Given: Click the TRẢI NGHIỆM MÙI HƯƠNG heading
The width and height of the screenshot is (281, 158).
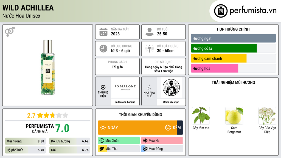Looking at the screenshot, I should (x=233, y=83).
